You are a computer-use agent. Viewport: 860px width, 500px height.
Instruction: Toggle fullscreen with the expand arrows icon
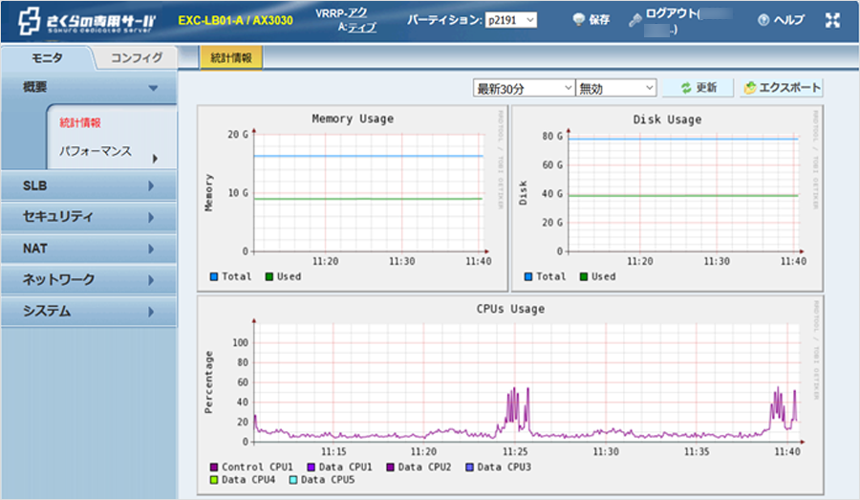coord(830,20)
